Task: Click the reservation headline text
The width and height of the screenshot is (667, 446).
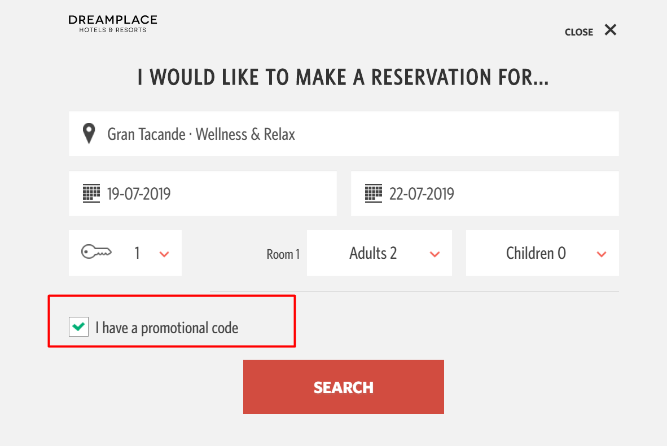Action: pos(342,77)
